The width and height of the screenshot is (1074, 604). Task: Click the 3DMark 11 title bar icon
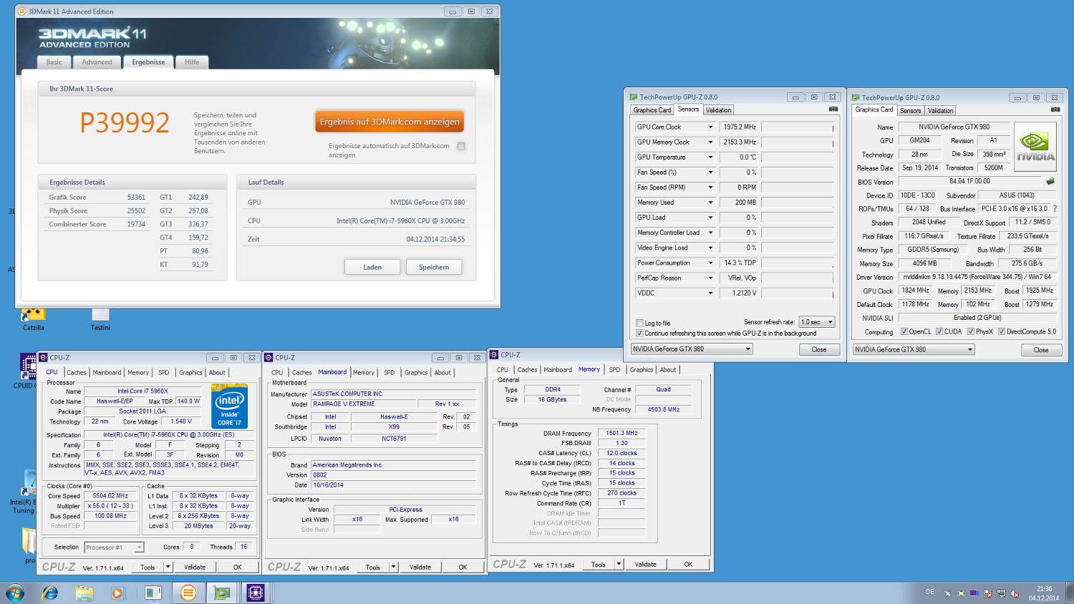tap(22, 11)
